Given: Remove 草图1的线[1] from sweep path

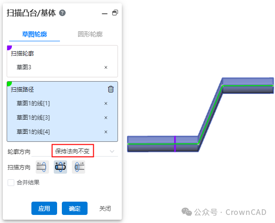Looking at the screenshot, I should pyautogui.click(x=106, y=103).
